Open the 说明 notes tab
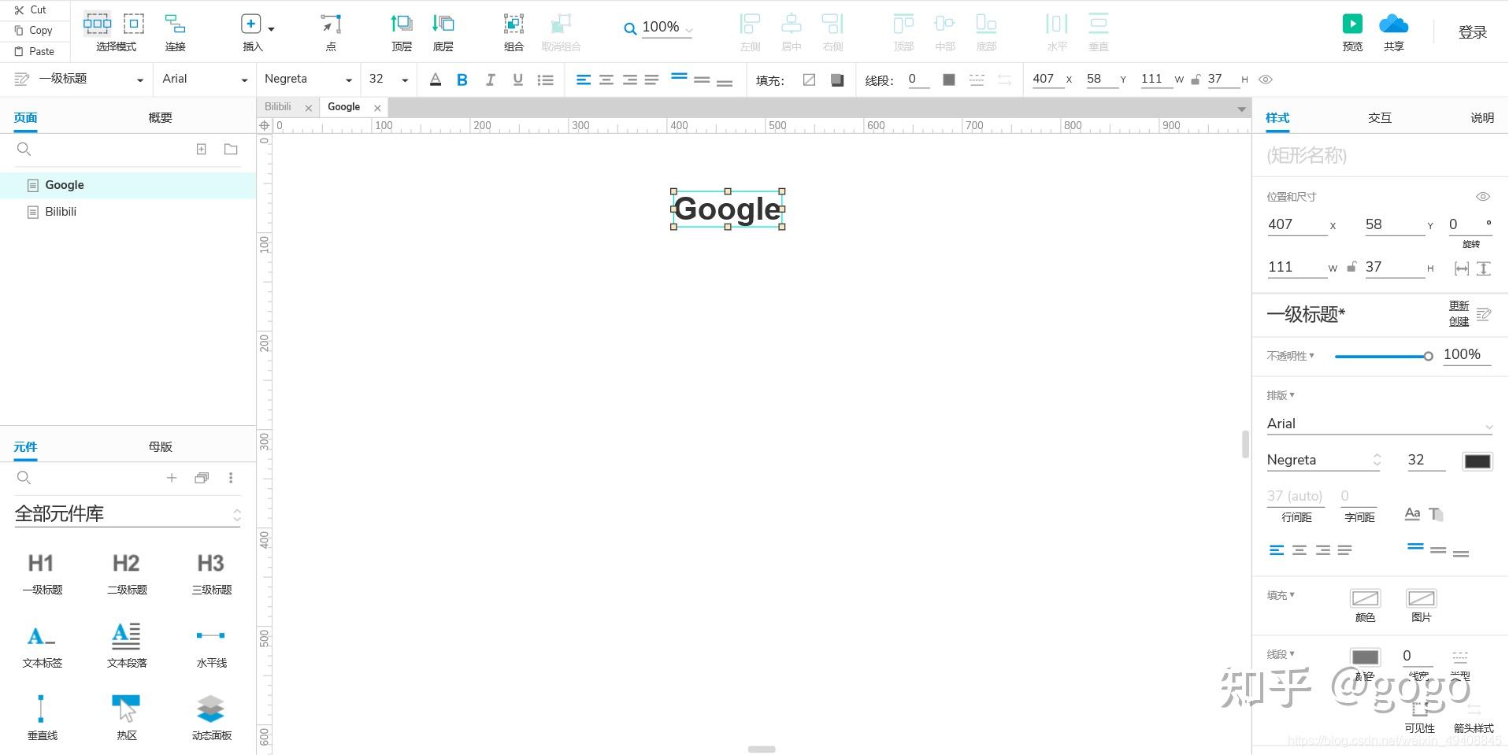The width and height of the screenshot is (1509, 755). tap(1482, 118)
